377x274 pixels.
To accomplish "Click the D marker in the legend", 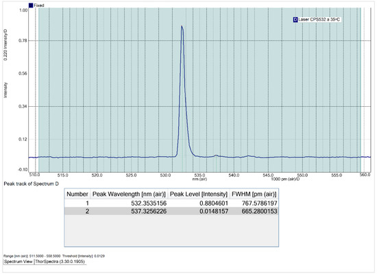I will coord(295,20).
